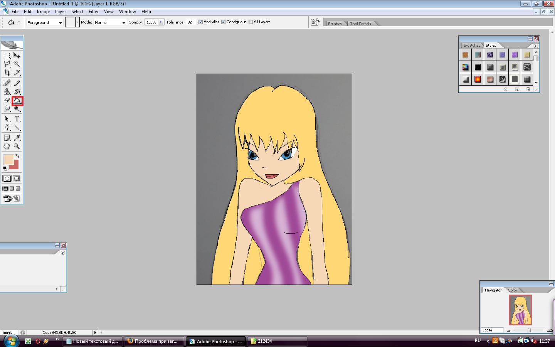
Task: Select the Eyedropper tool
Action: pos(17,138)
